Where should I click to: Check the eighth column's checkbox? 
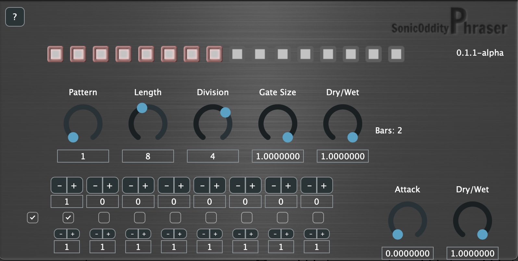point(318,218)
